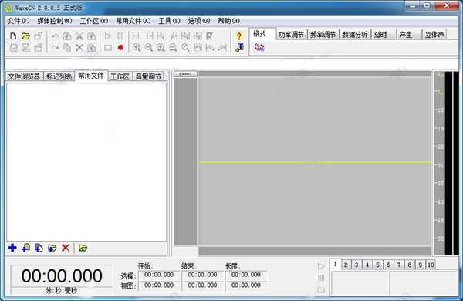Select clipboard tab 2
The image size is (463, 301).
346,265
